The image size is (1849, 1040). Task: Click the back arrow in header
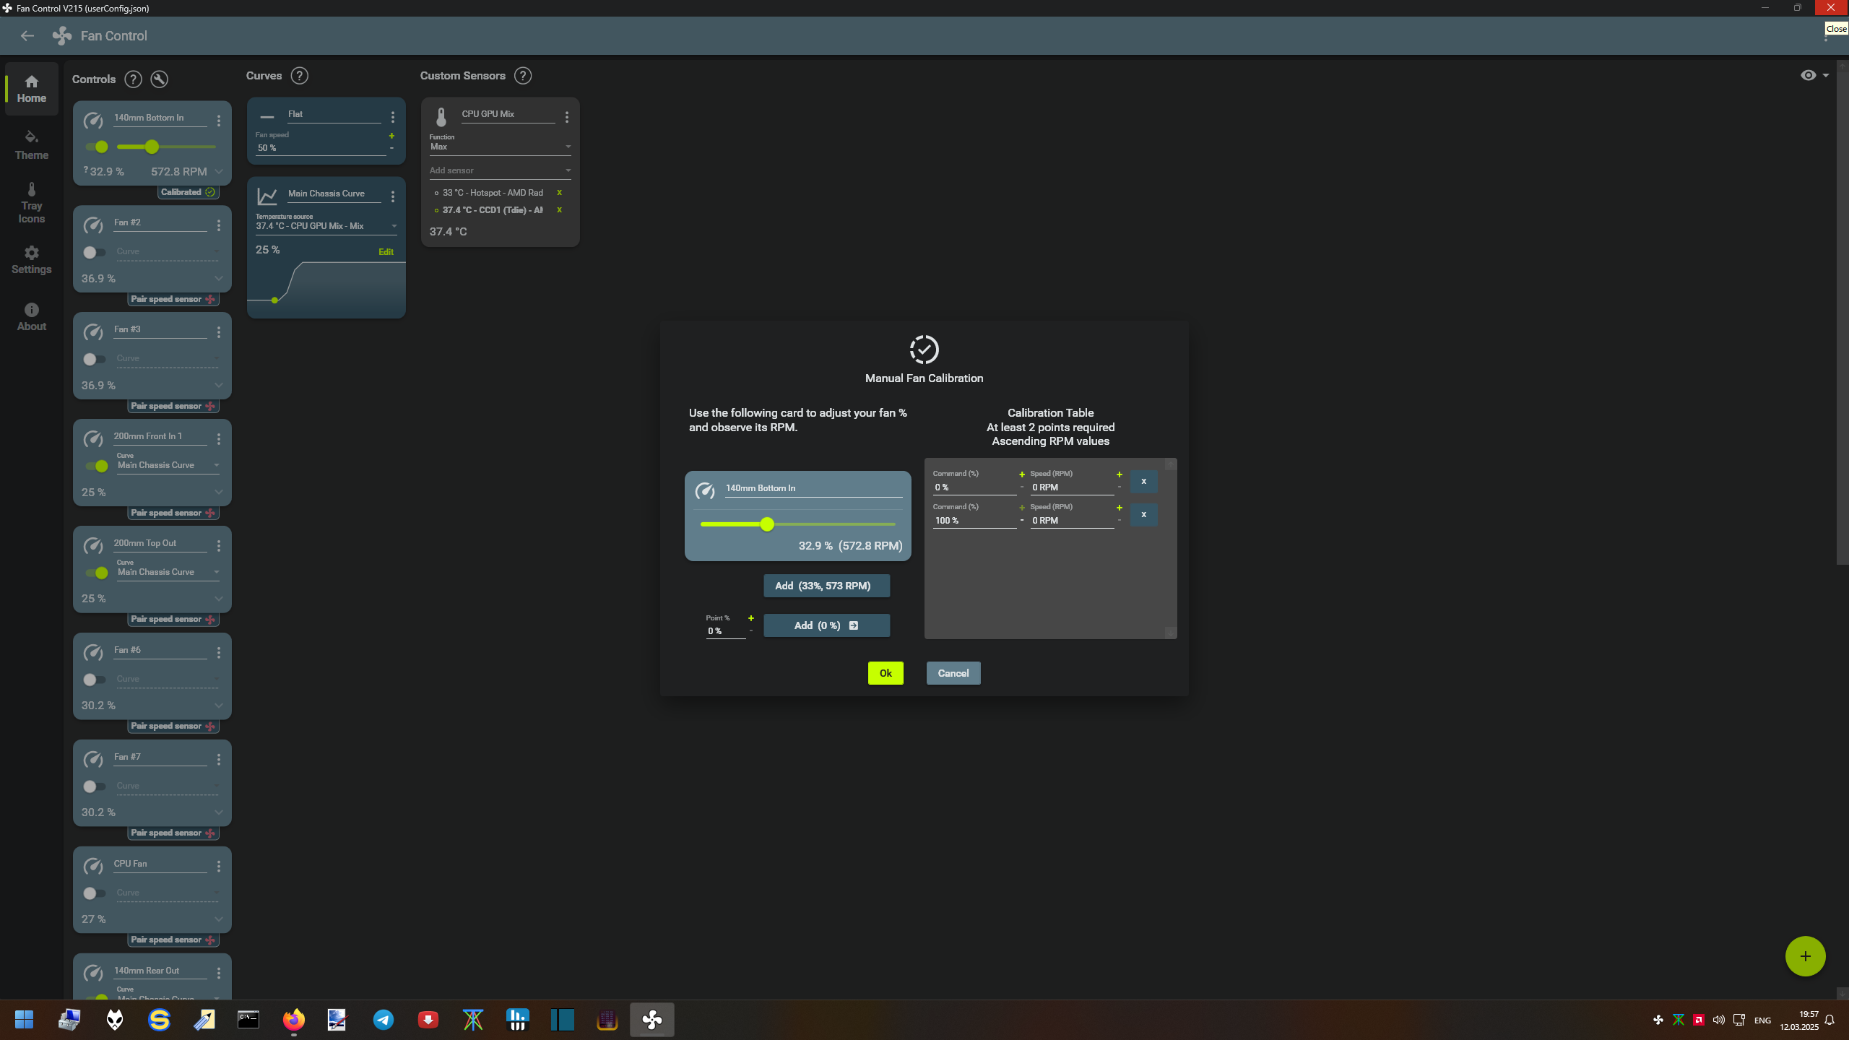pos(27,36)
